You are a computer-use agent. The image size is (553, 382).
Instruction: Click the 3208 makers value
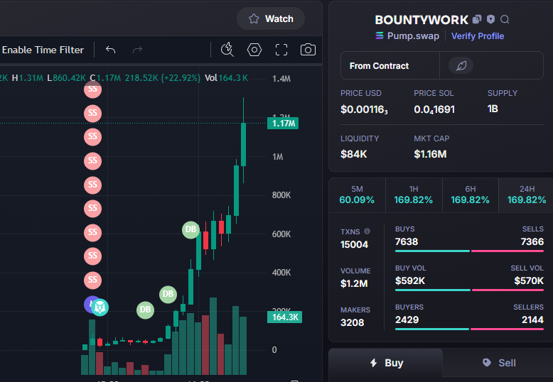click(352, 323)
